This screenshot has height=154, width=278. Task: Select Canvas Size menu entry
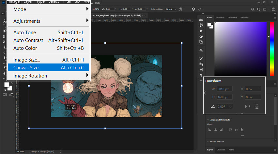[x=48, y=68]
